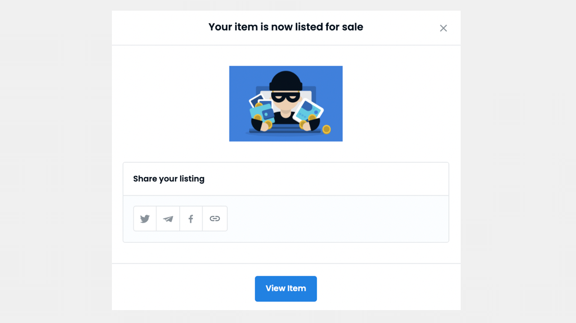The height and width of the screenshot is (323, 576).
Task: Share the listing on Facebook
Action: pos(191,219)
